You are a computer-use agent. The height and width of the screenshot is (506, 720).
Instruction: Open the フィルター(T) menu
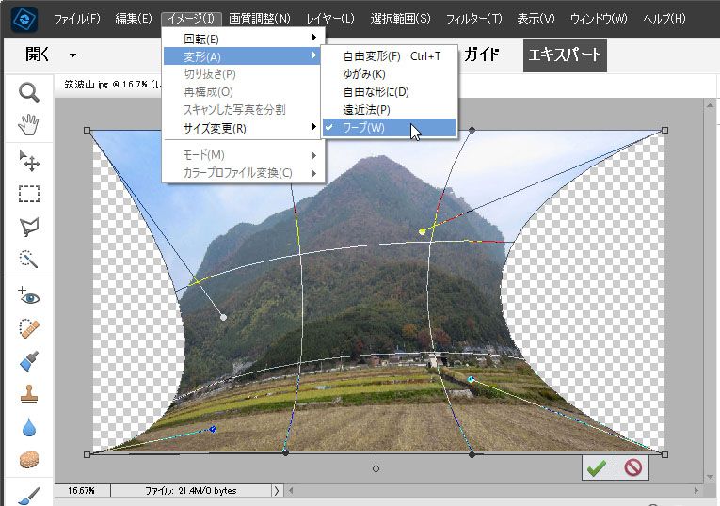point(473,19)
